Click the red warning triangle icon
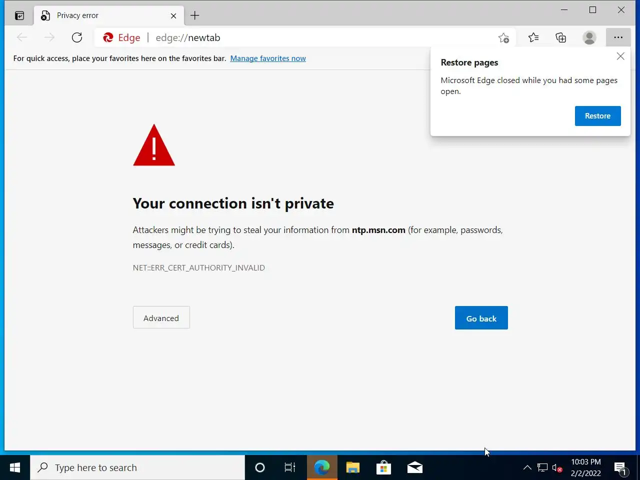This screenshot has height=480, width=640. click(154, 145)
